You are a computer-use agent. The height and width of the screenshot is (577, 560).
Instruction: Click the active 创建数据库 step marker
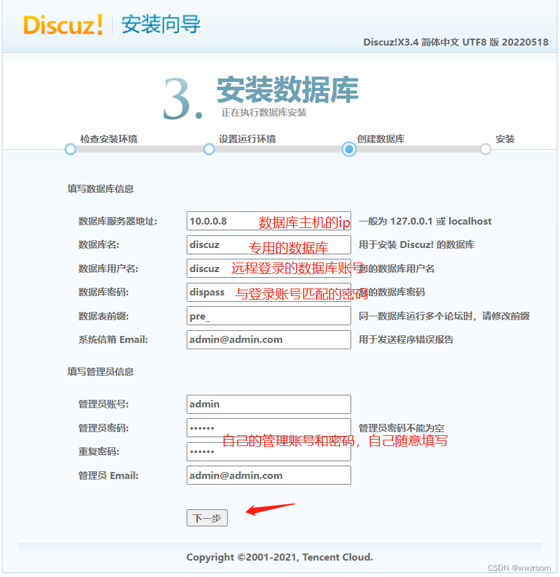coord(349,149)
